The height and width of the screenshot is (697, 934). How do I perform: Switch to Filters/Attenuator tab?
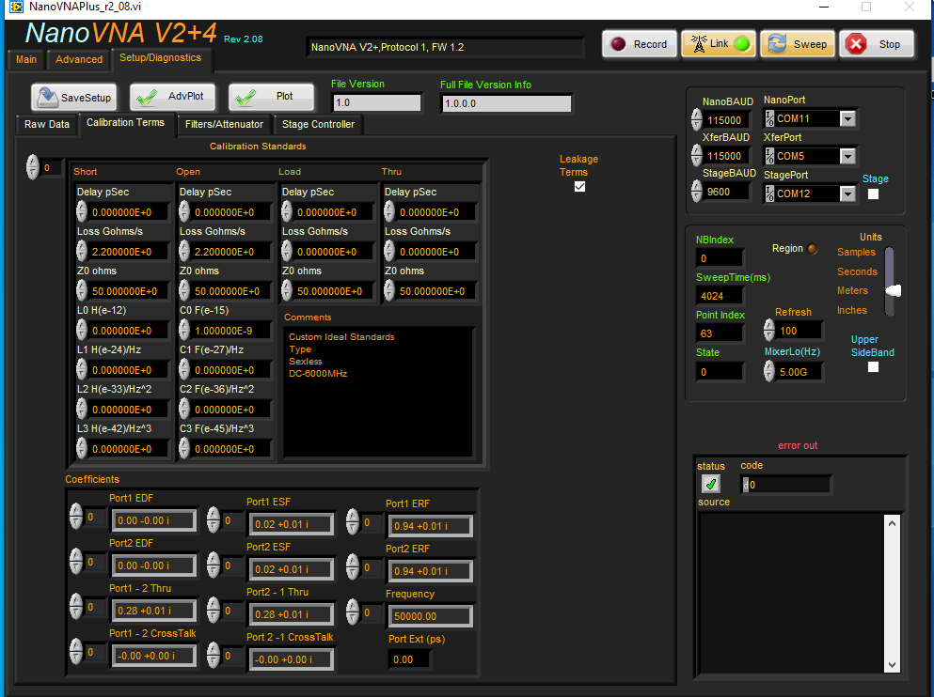click(224, 124)
